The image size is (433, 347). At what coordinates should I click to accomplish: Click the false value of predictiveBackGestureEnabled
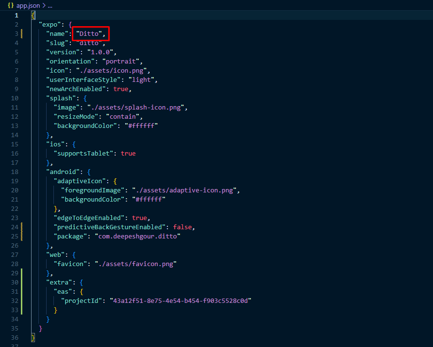[x=183, y=227]
